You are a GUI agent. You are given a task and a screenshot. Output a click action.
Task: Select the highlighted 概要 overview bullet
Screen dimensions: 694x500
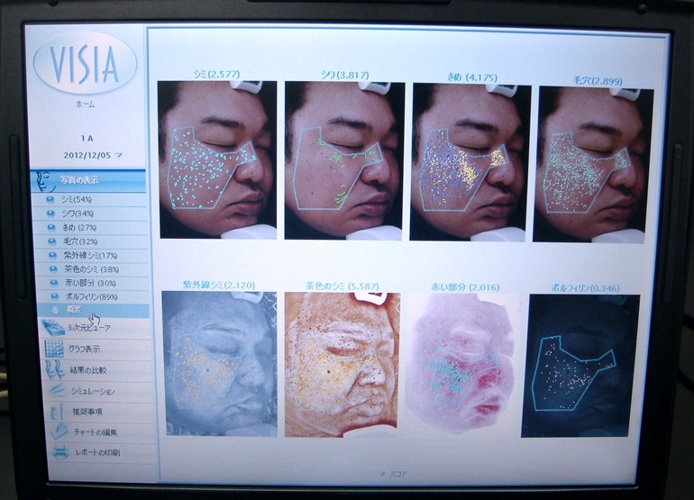click(55, 310)
